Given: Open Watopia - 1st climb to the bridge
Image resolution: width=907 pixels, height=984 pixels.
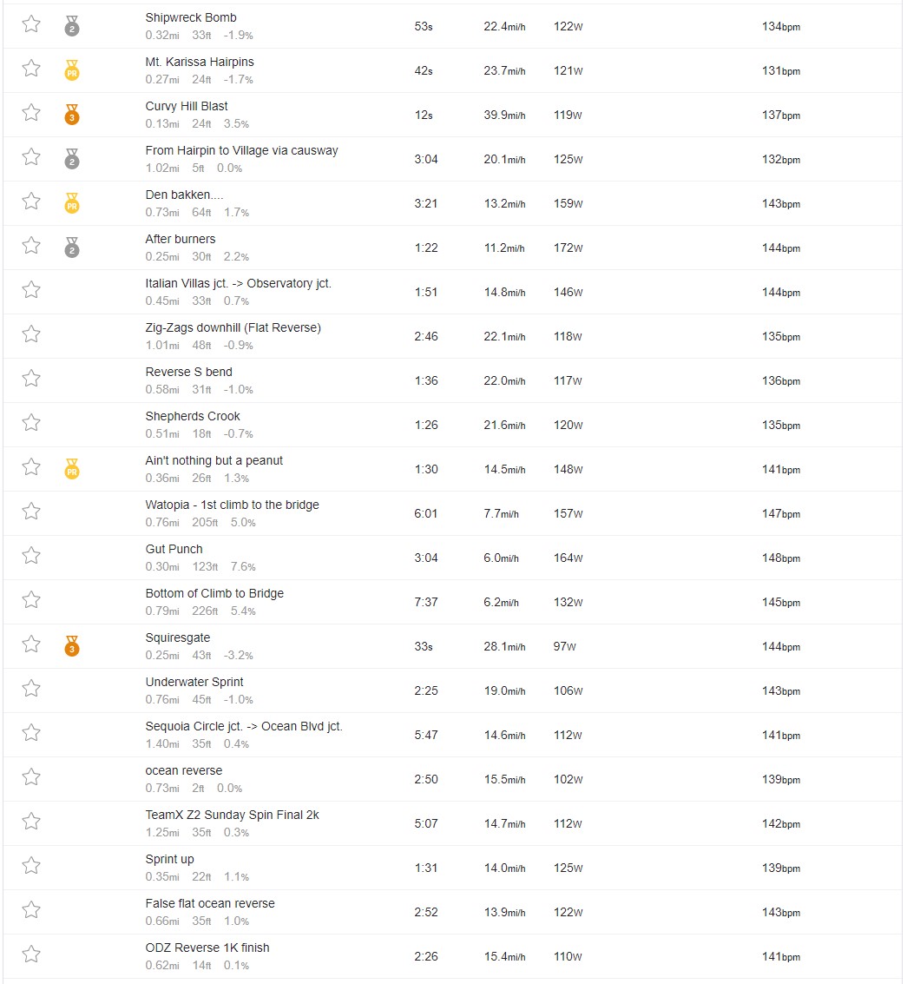Looking at the screenshot, I should click(x=232, y=505).
